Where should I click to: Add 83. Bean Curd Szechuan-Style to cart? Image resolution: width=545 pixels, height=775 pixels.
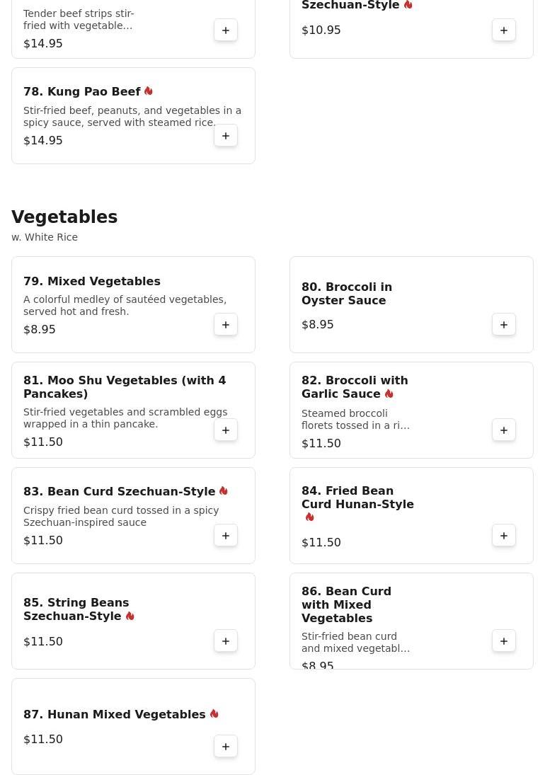pos(225,535)
